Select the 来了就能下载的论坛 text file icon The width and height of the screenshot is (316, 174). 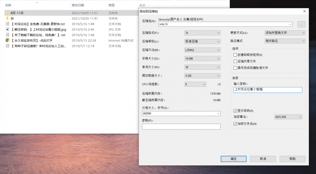(x=7, y=35)
